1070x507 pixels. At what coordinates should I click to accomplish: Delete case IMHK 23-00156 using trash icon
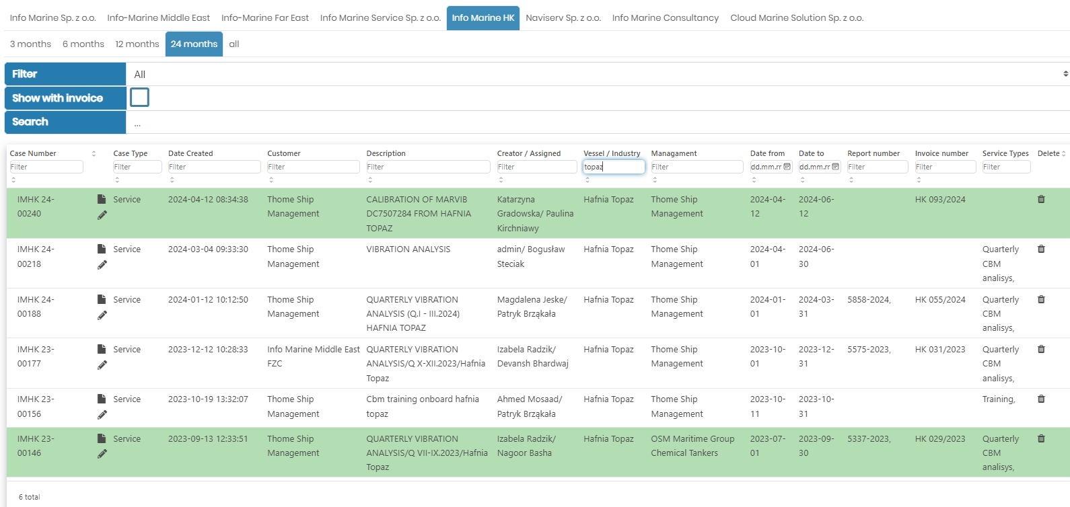click(1041, 399)
